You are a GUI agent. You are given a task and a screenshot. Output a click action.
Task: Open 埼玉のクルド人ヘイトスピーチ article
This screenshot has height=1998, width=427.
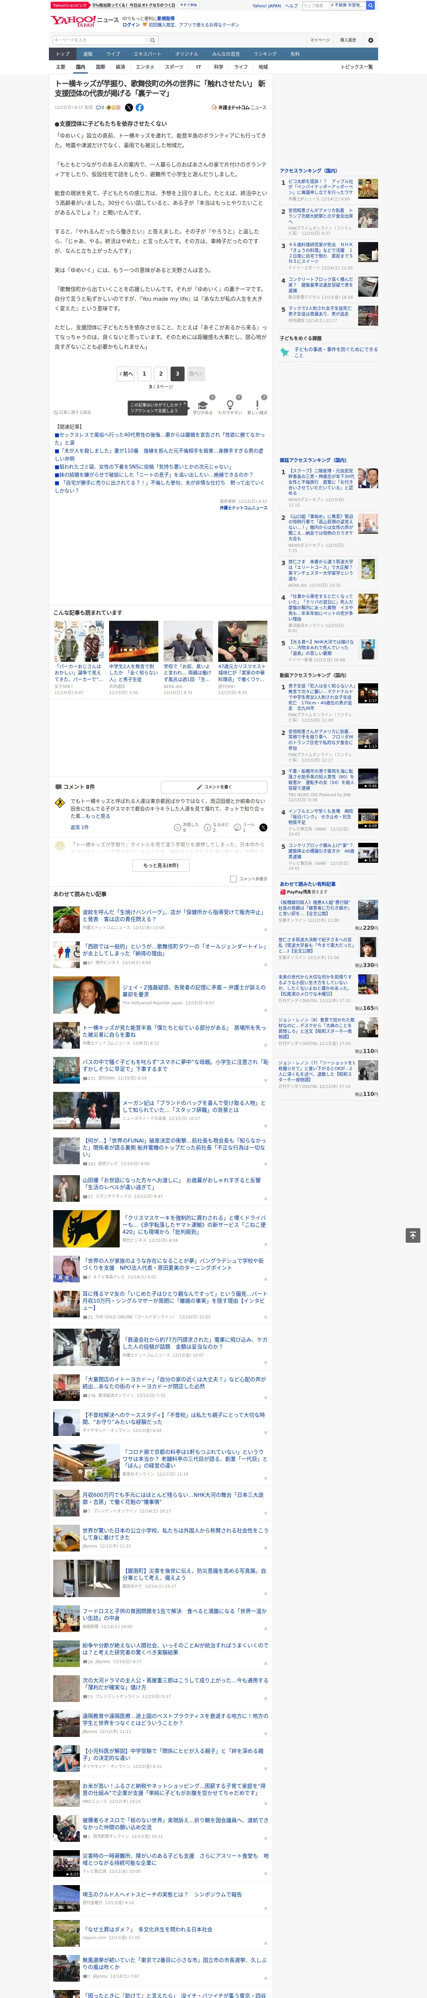tap(162, 1894)
